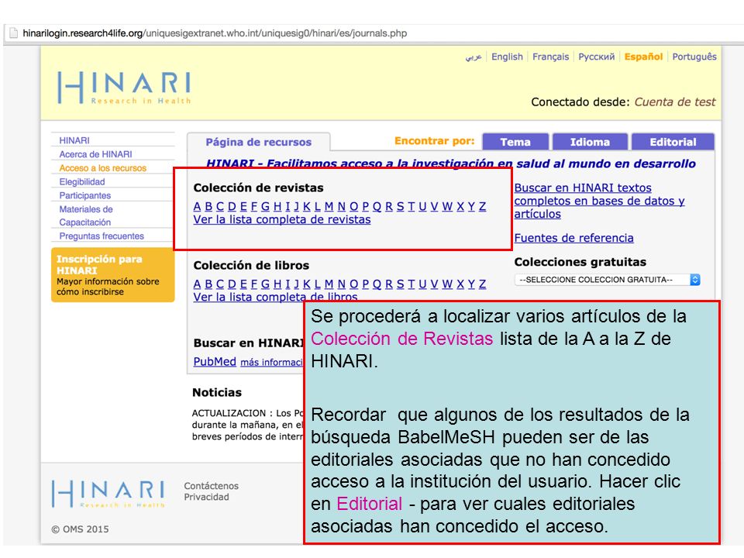The height and width of the screenshot is (558, 744).
Task: Click letter N in Colección de revistas
Action: tap(342, 206)
